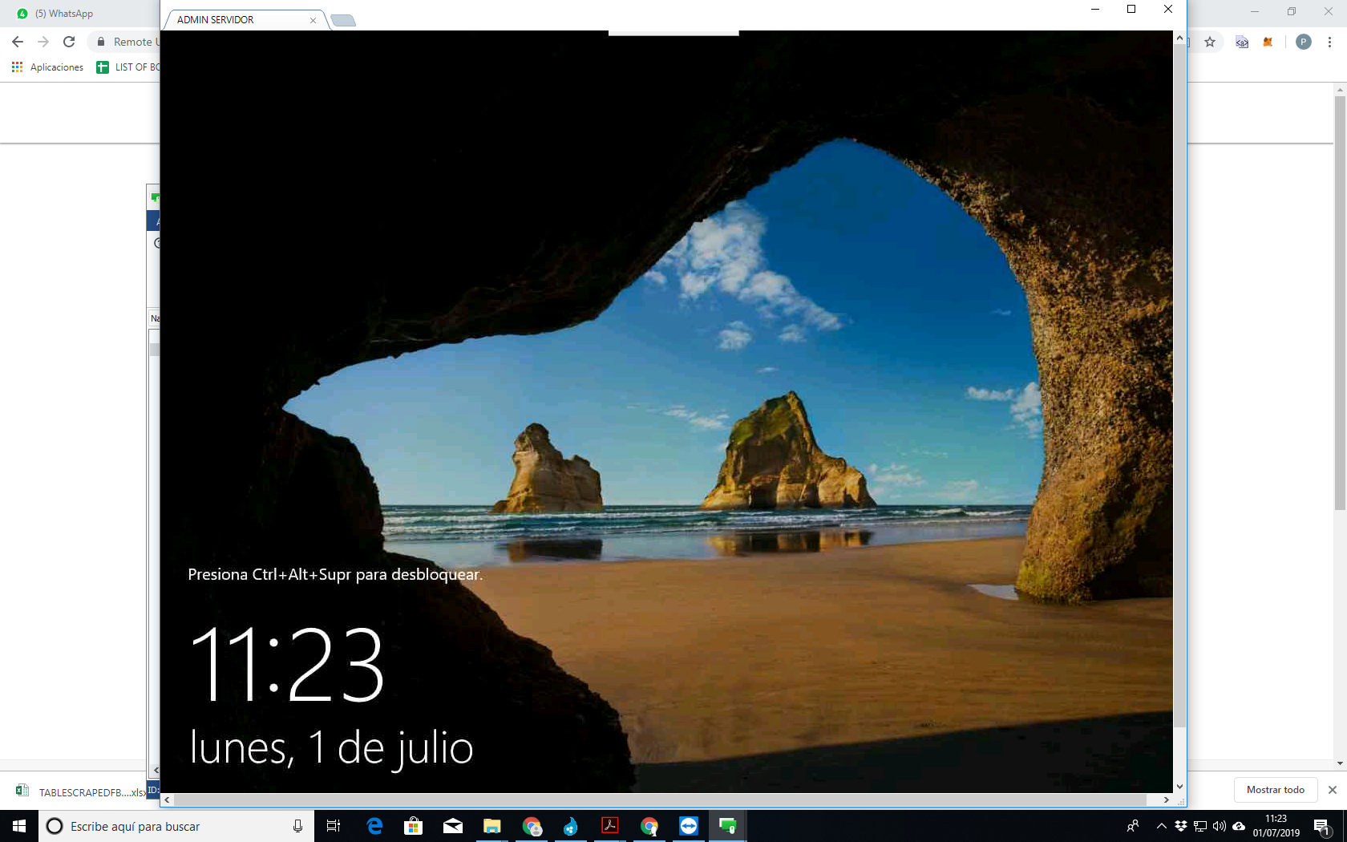
Task: Click the remote session horizontal scrollbar
Action: point(659,800)
